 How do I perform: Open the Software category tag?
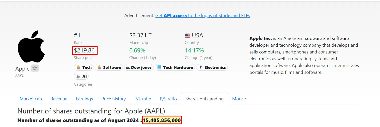pos(109,67)
